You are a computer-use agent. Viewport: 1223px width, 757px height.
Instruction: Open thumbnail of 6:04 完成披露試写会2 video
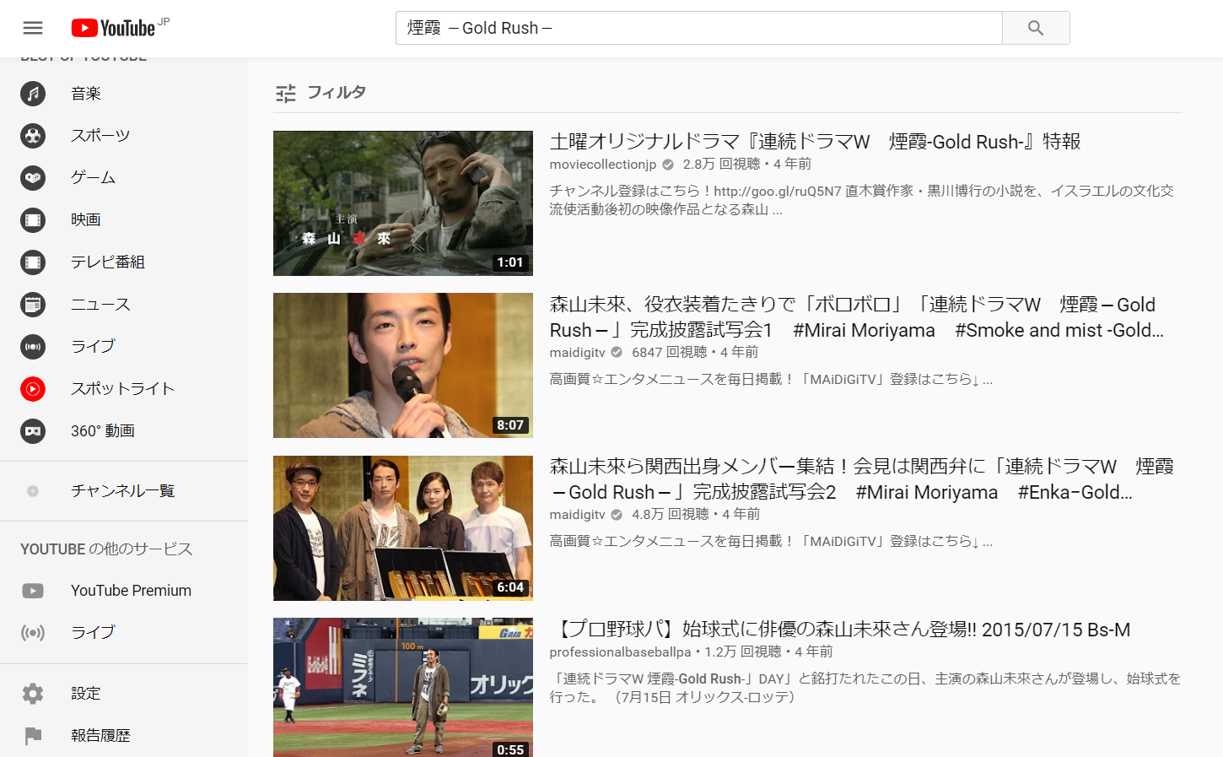[403, 528]
